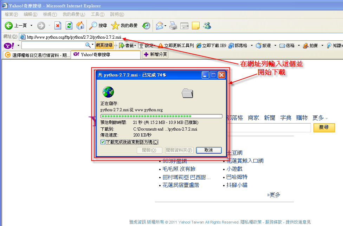Click the Yahoo toolbar search magnifier
This screenshot has height=226, width=343.
pos(88,45)
